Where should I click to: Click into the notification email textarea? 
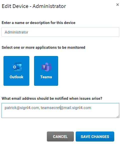coord(60,110)
